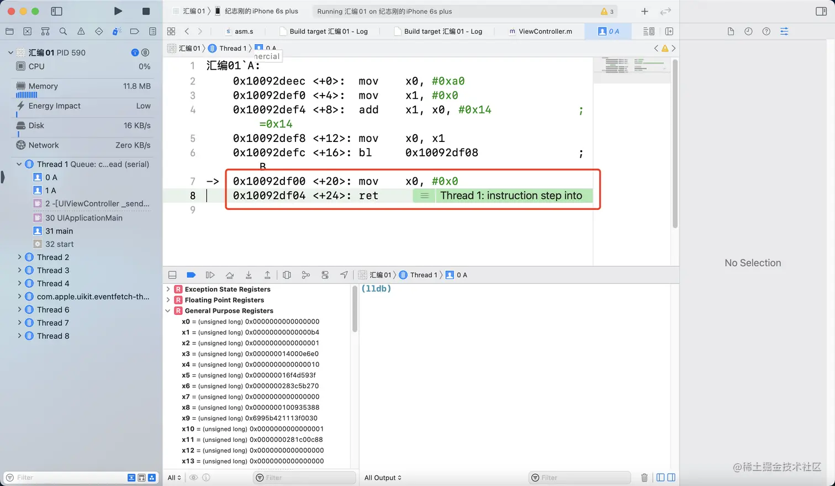Screen dimensions: 835x486
Task: Open the second Build target 汇编01 - Log tab
Action: [x=438, y=31]
